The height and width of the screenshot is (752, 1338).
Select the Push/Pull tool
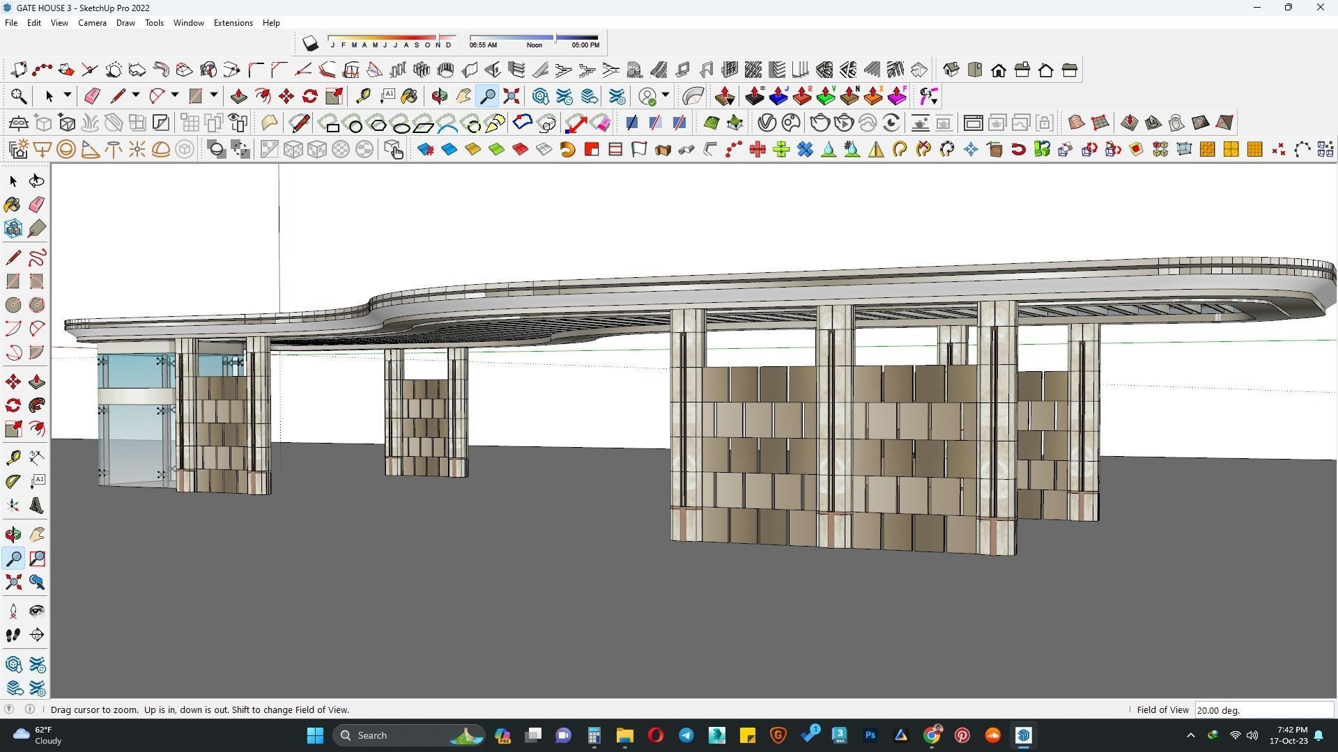click(x=239, y=96)
